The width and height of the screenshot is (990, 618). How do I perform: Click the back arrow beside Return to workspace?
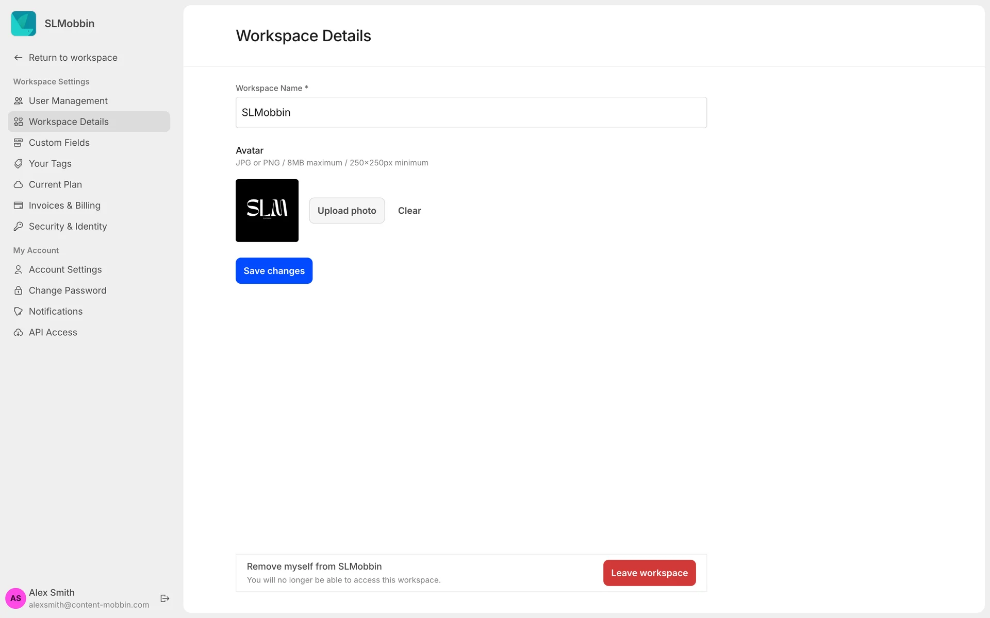pos(18,58)
